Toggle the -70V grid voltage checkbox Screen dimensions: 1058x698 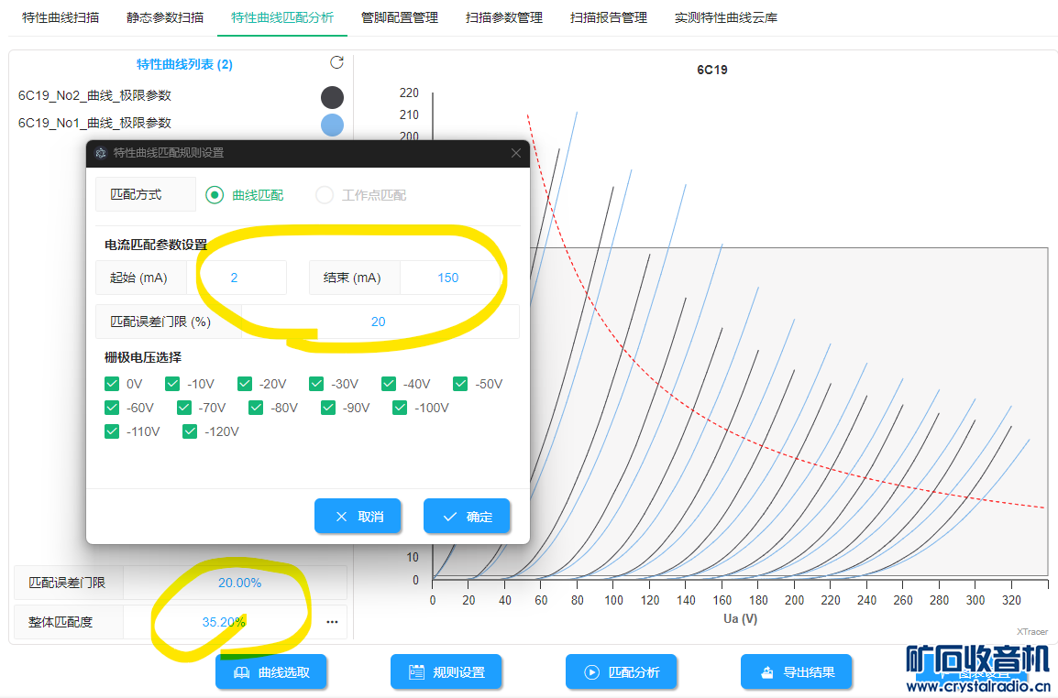click(184, 408)
